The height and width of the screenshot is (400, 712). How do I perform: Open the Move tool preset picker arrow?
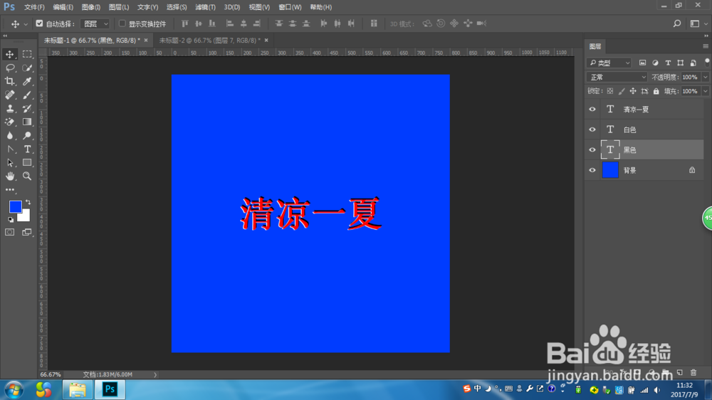[26, 24]
